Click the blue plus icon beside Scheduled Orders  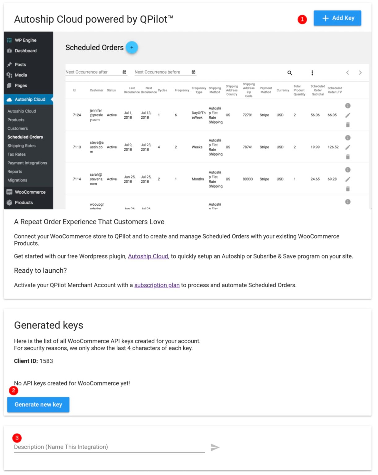[x=132, y=48]
